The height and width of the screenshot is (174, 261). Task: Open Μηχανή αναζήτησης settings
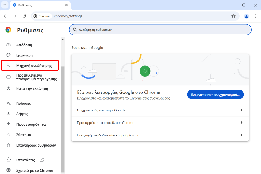click(30, 66)
